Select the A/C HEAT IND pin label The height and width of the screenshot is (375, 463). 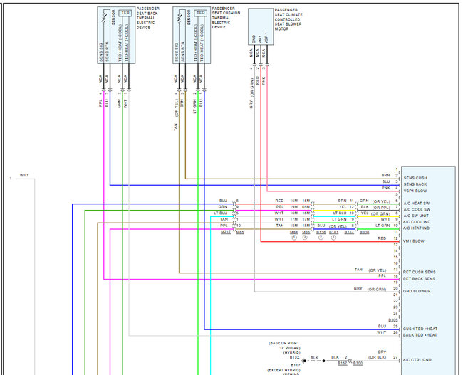pos(417,228)
